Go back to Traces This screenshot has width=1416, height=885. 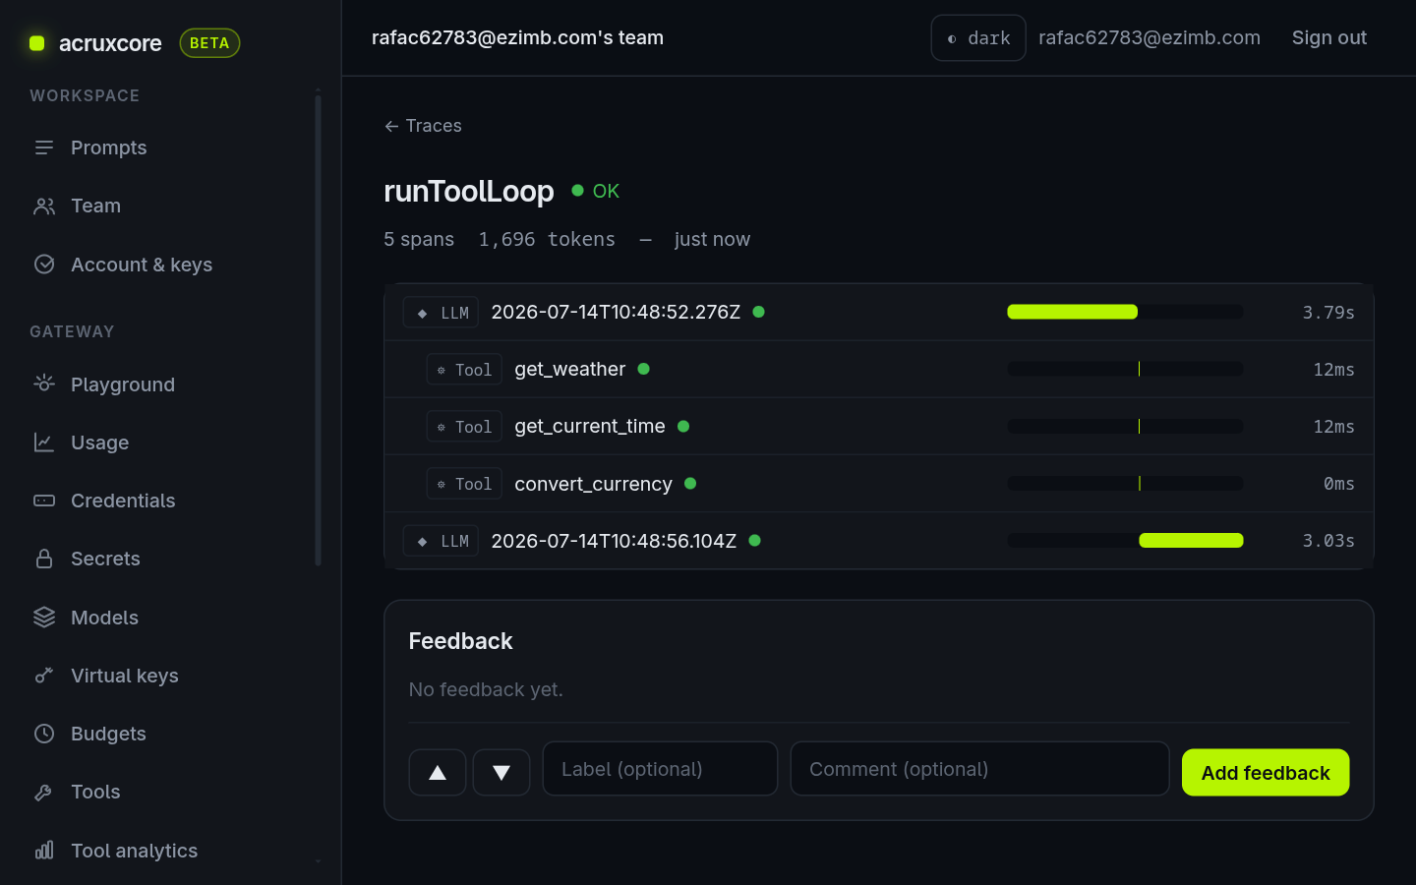tap(423, 126)
